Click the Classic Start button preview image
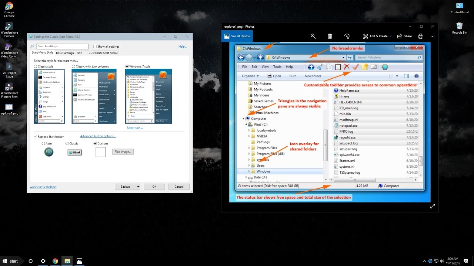The image size is (474, 266). (74, 152)
